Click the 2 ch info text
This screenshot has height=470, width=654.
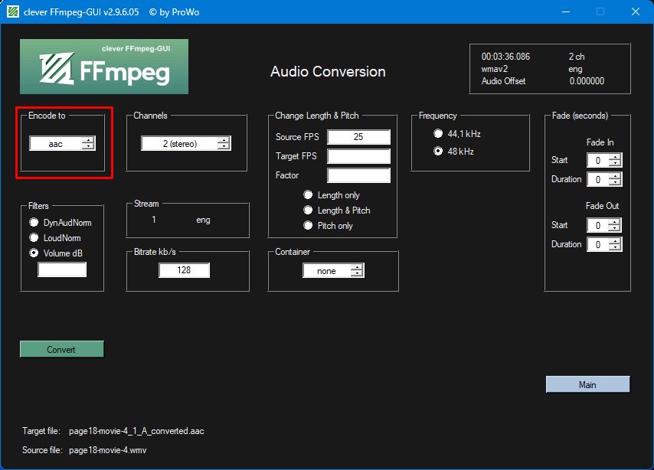coord(577,57)
